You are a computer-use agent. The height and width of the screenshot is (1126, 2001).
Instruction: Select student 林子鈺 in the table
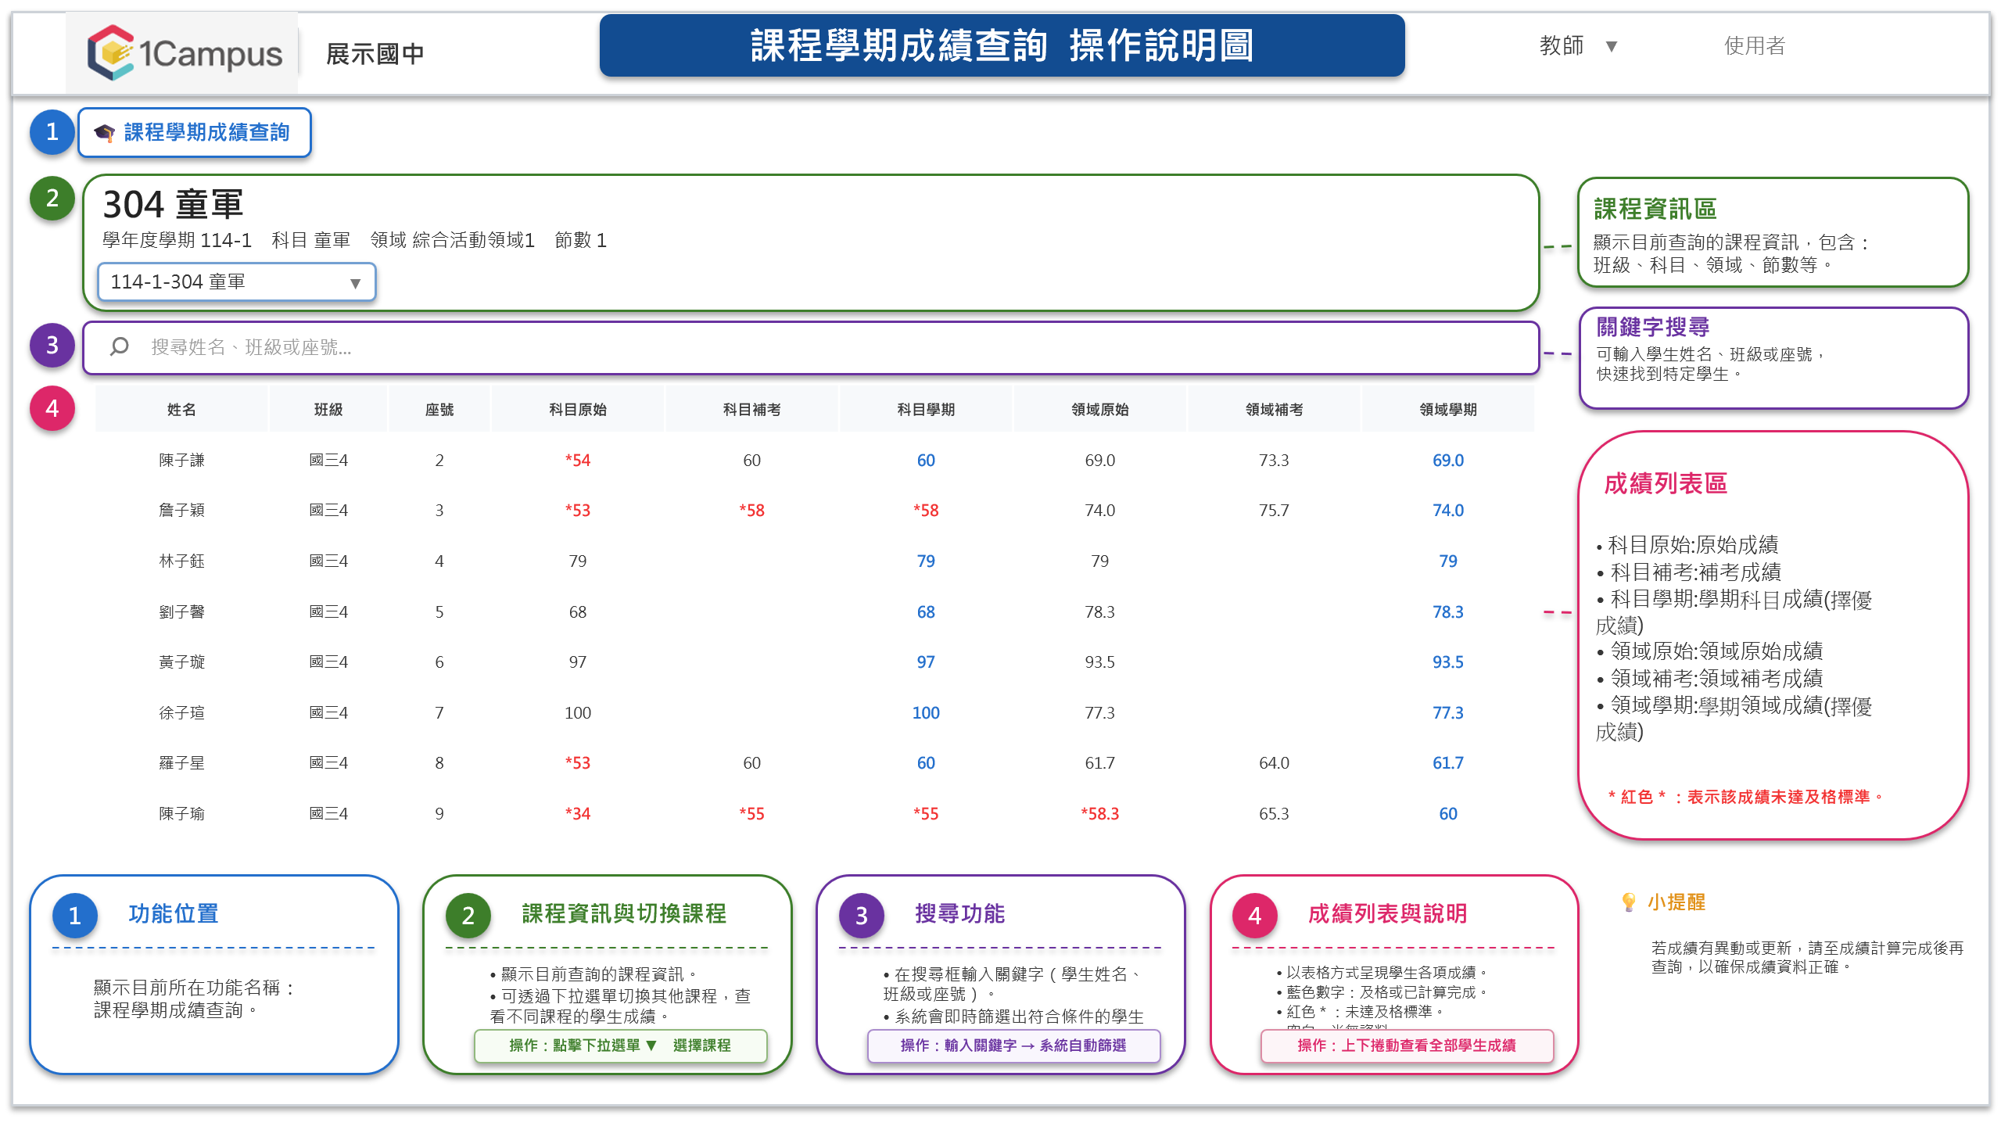coord(181,561)
